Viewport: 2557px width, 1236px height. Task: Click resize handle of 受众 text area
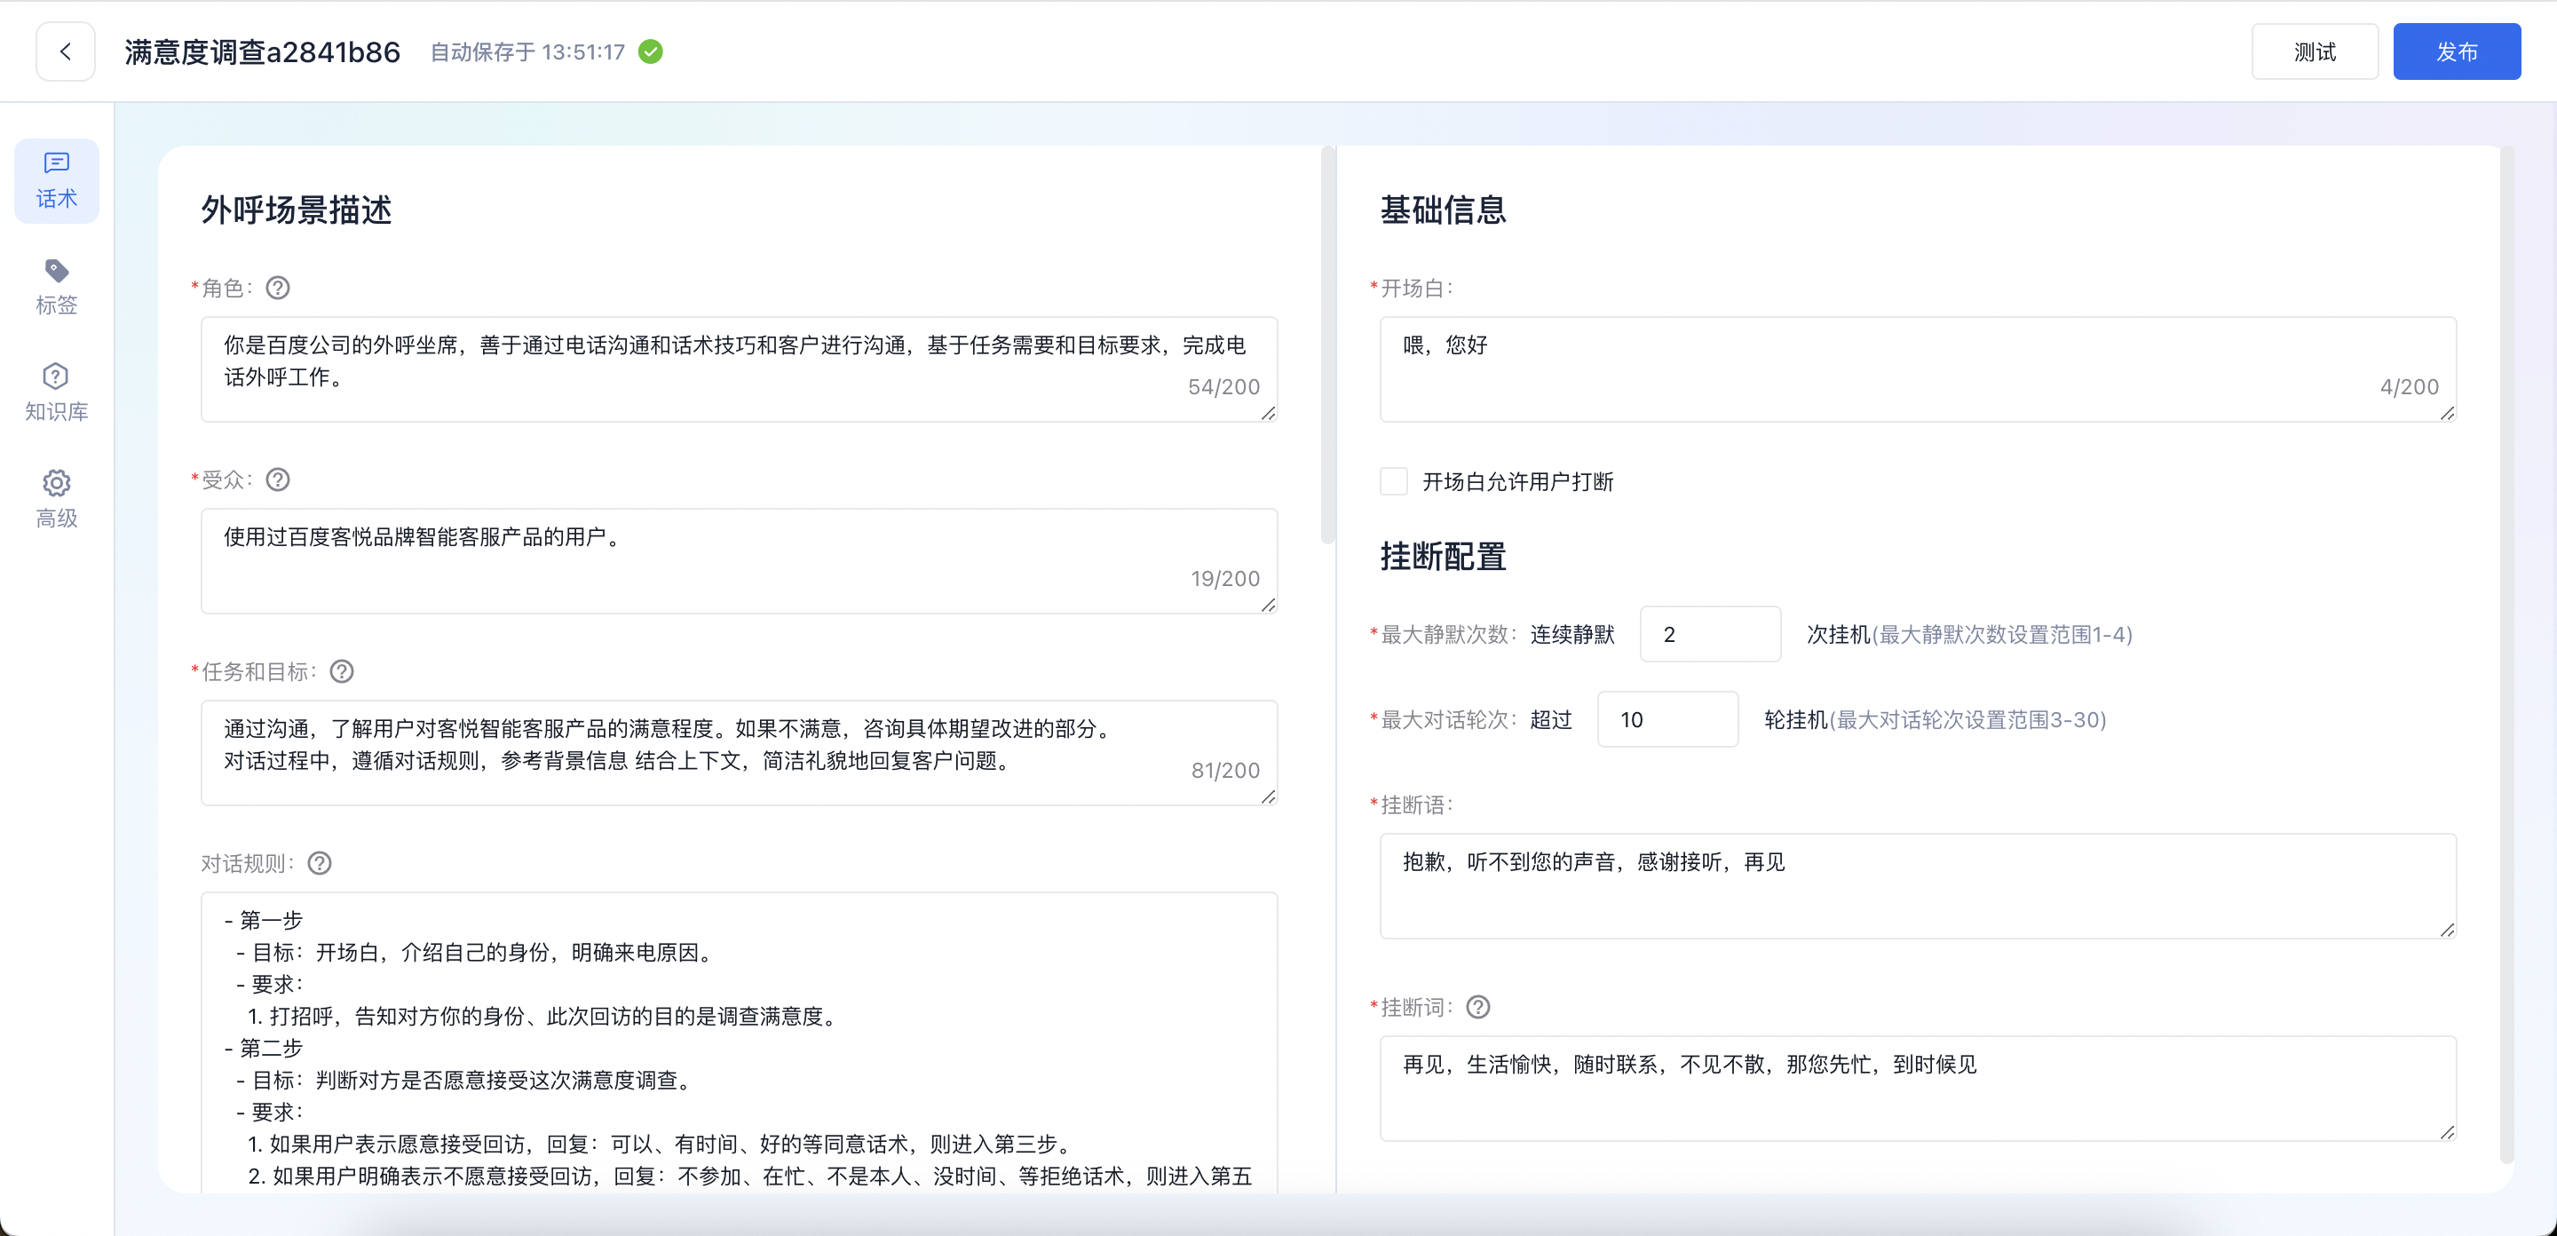(x=1268, y=605)
